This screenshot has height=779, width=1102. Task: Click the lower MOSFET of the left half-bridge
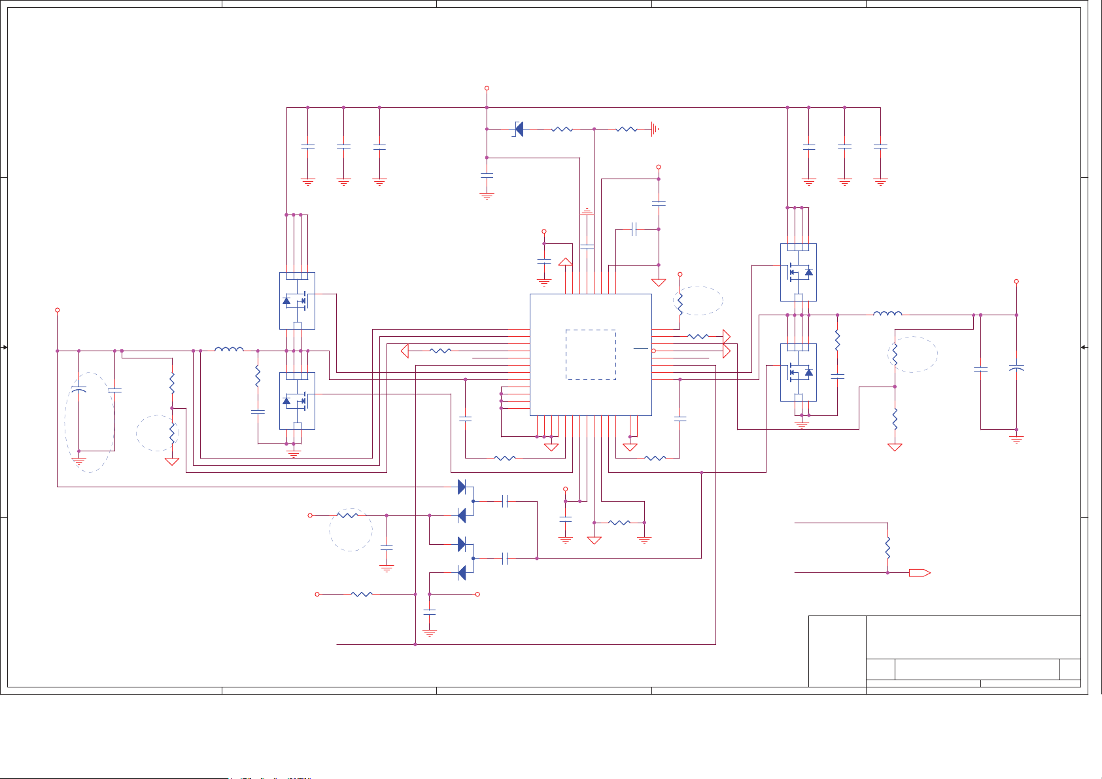tap(297, 401)
